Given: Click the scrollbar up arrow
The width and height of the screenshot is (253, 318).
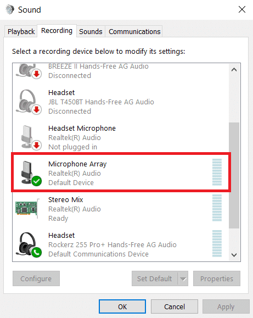Looking at the screenshot, I should tap(234, 70).
